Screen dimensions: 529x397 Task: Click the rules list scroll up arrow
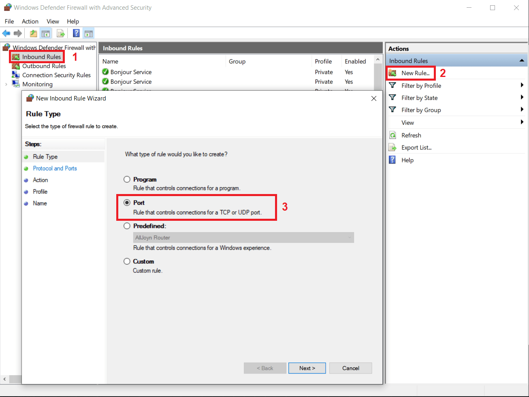[x=378, y=60]
